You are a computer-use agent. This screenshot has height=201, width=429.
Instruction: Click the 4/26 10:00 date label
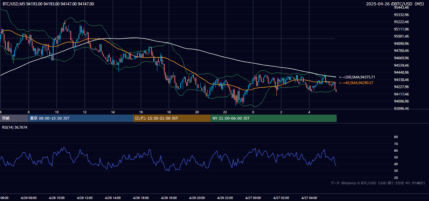coord(57,198)
